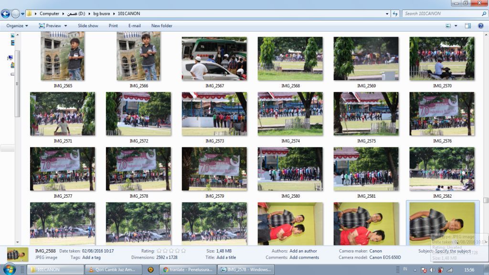Select thumbnail IMG_2566
The width and height of the screenshot is (489, 275).
click(138, 56)
